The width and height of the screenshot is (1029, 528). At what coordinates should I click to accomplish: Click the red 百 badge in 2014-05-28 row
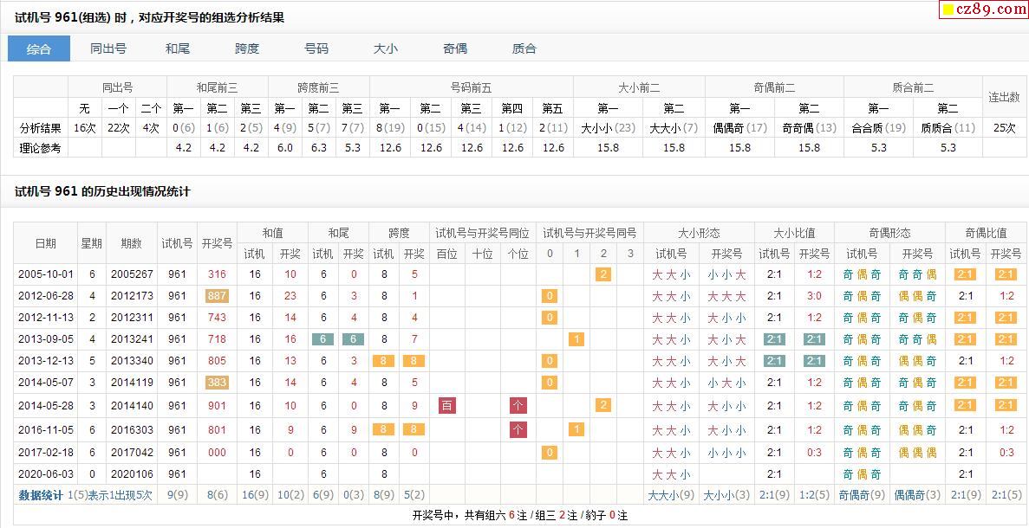point(447,405)
